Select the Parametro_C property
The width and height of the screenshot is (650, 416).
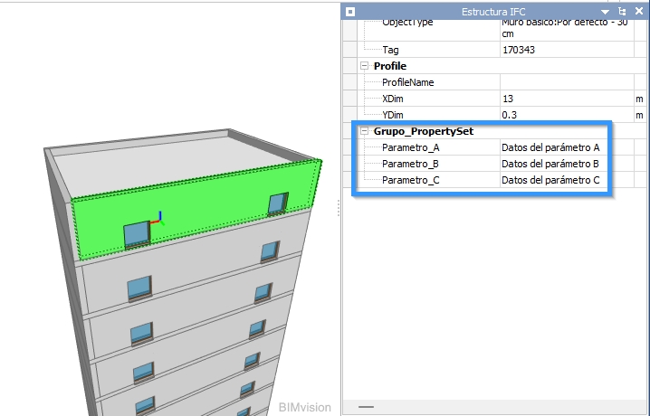(x=411, y=180)
